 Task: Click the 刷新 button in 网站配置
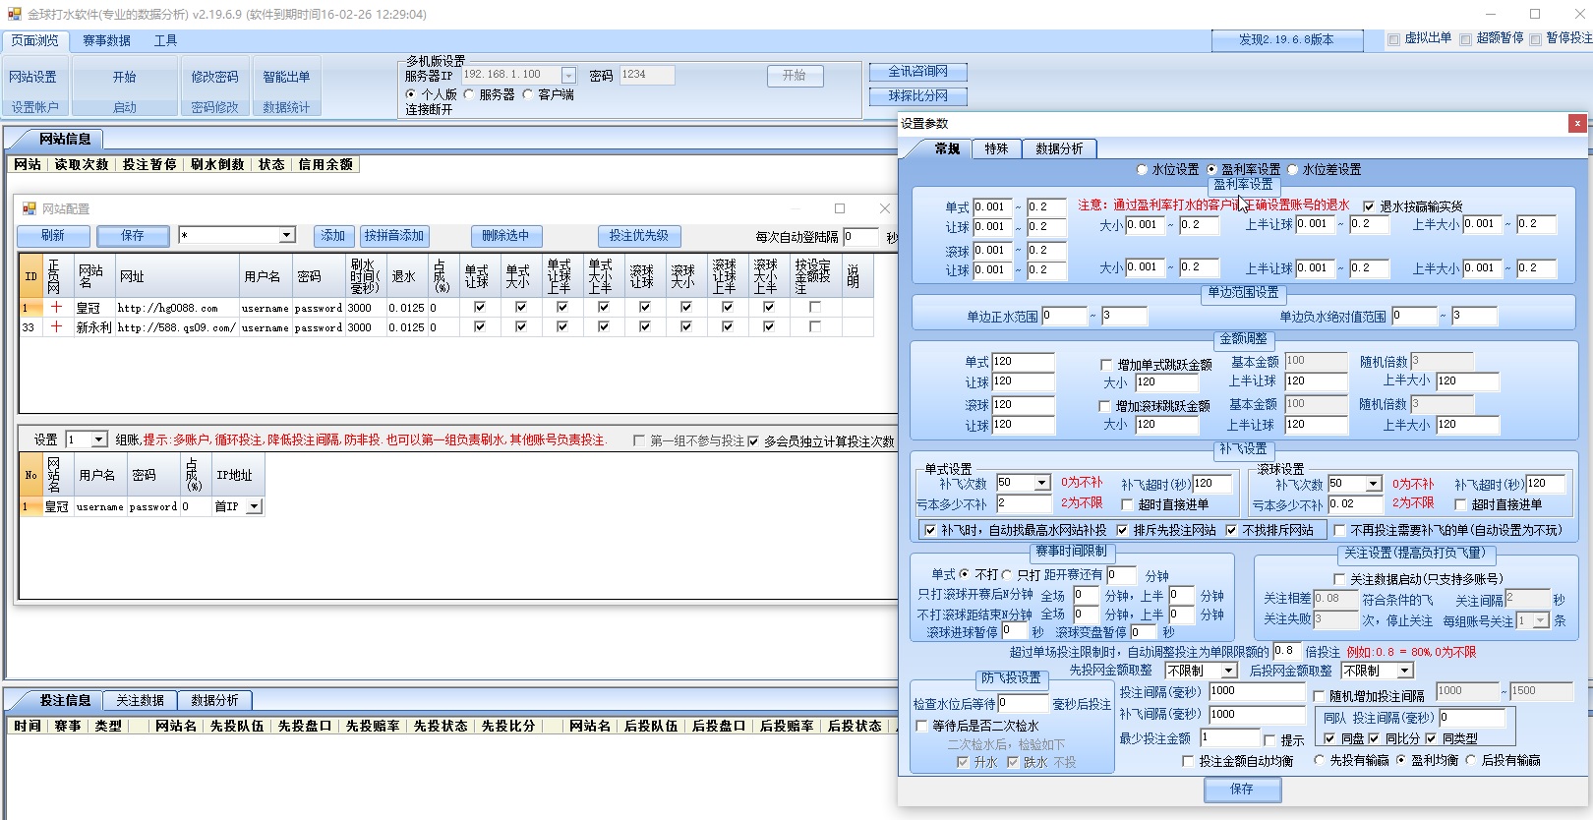53,236
